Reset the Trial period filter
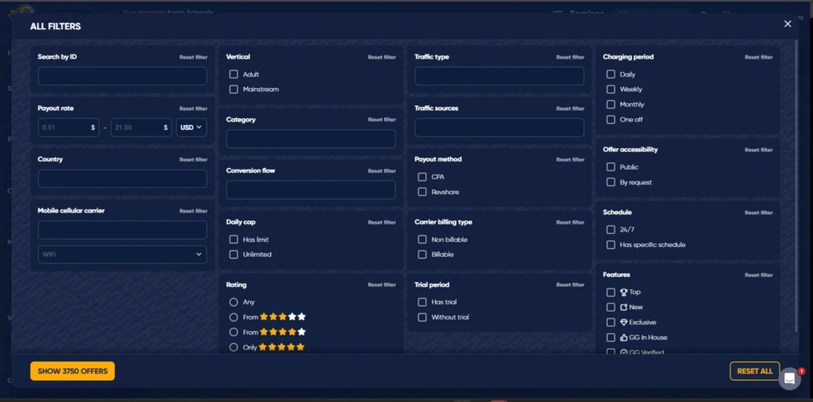 coord(570,285)
